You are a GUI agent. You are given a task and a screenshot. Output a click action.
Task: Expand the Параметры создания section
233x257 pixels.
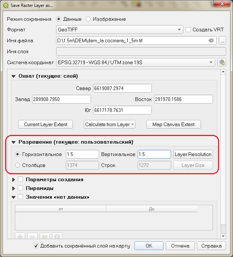[x=13, y=180]
